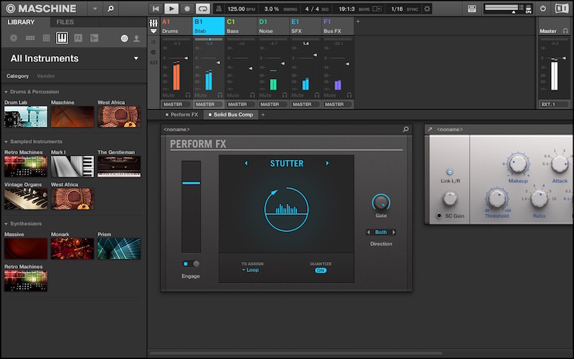The height and width of the screenshot is (359, 574).
Task: Click the AUX button in the mixer sidebar
Action: tap(154, 62)
